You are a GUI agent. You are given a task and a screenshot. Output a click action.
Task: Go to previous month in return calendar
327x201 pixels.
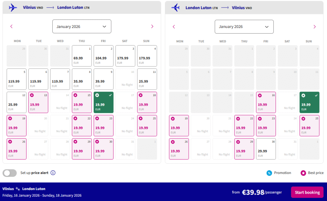(x=174, y=27)
